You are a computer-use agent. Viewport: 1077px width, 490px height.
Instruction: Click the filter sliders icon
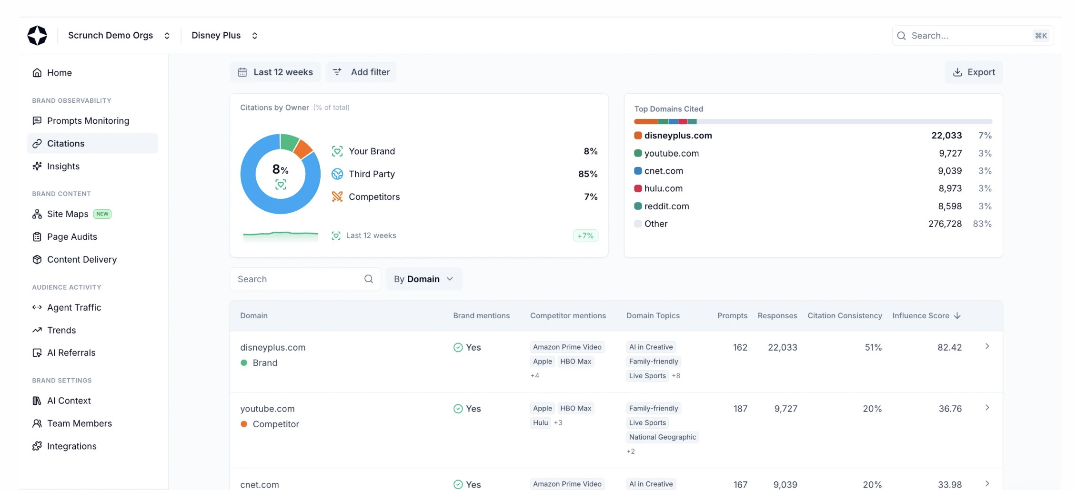(x=337, y=72)
